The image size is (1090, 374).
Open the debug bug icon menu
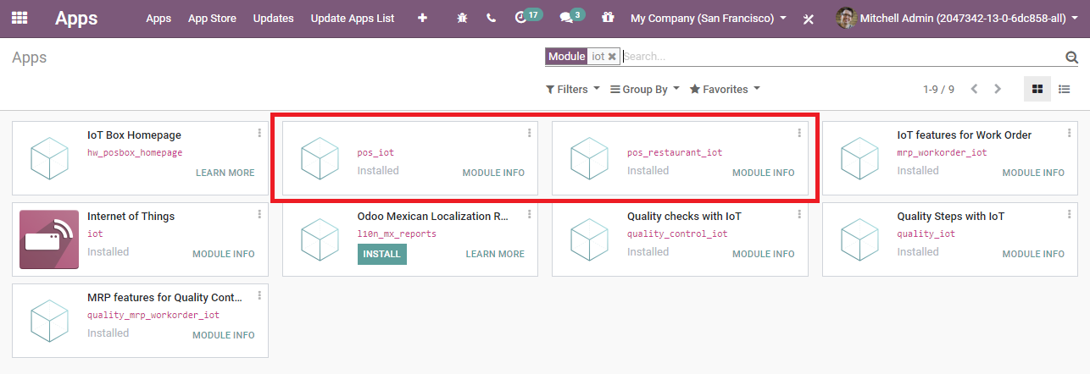462,18
